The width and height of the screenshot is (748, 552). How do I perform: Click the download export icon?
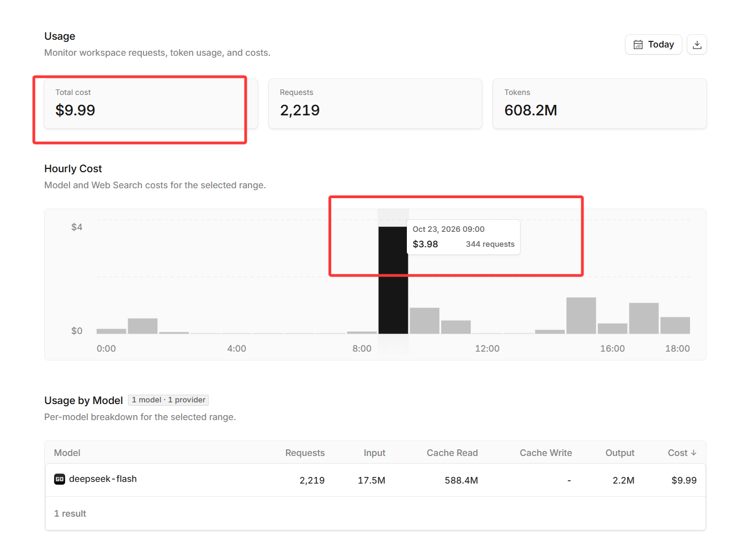(x=697, y=45)
